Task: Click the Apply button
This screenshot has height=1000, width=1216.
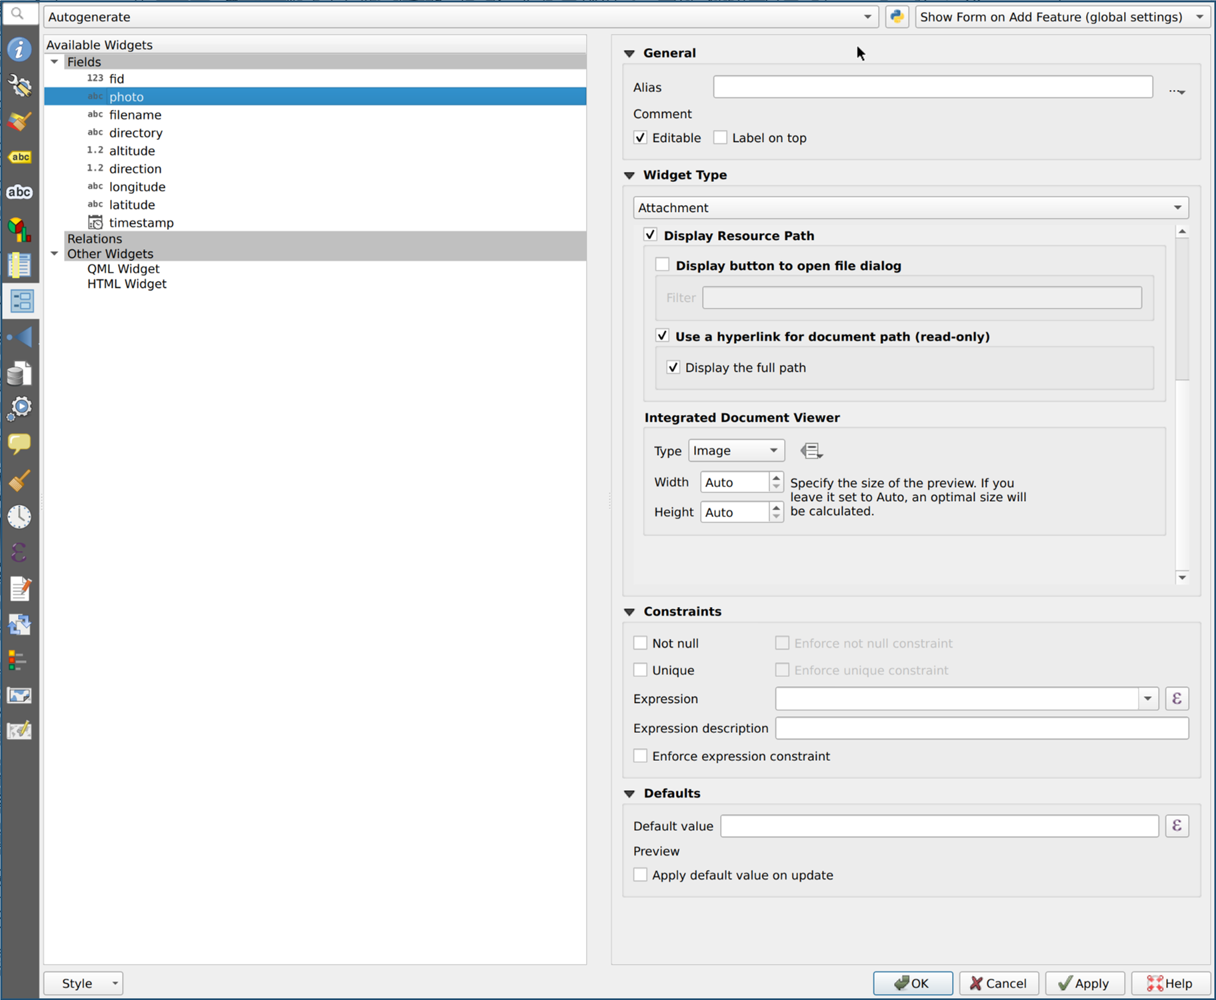Action: 1084,983
